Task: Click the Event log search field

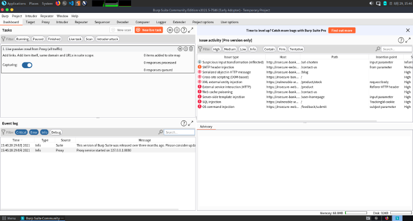Action: 179,132
